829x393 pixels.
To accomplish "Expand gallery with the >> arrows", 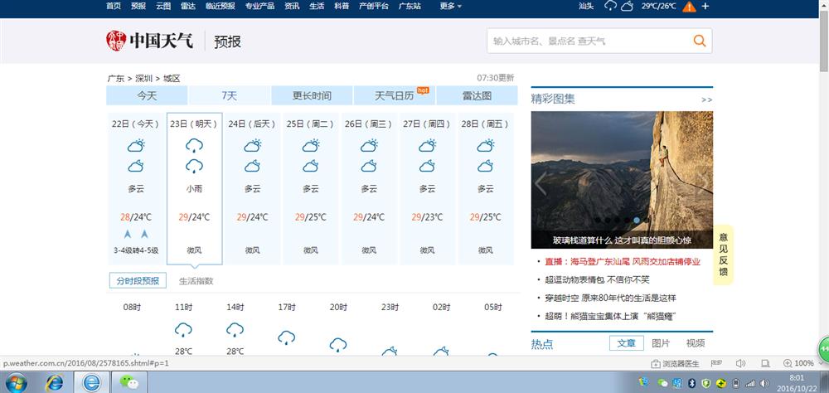I will coord(706,99).
